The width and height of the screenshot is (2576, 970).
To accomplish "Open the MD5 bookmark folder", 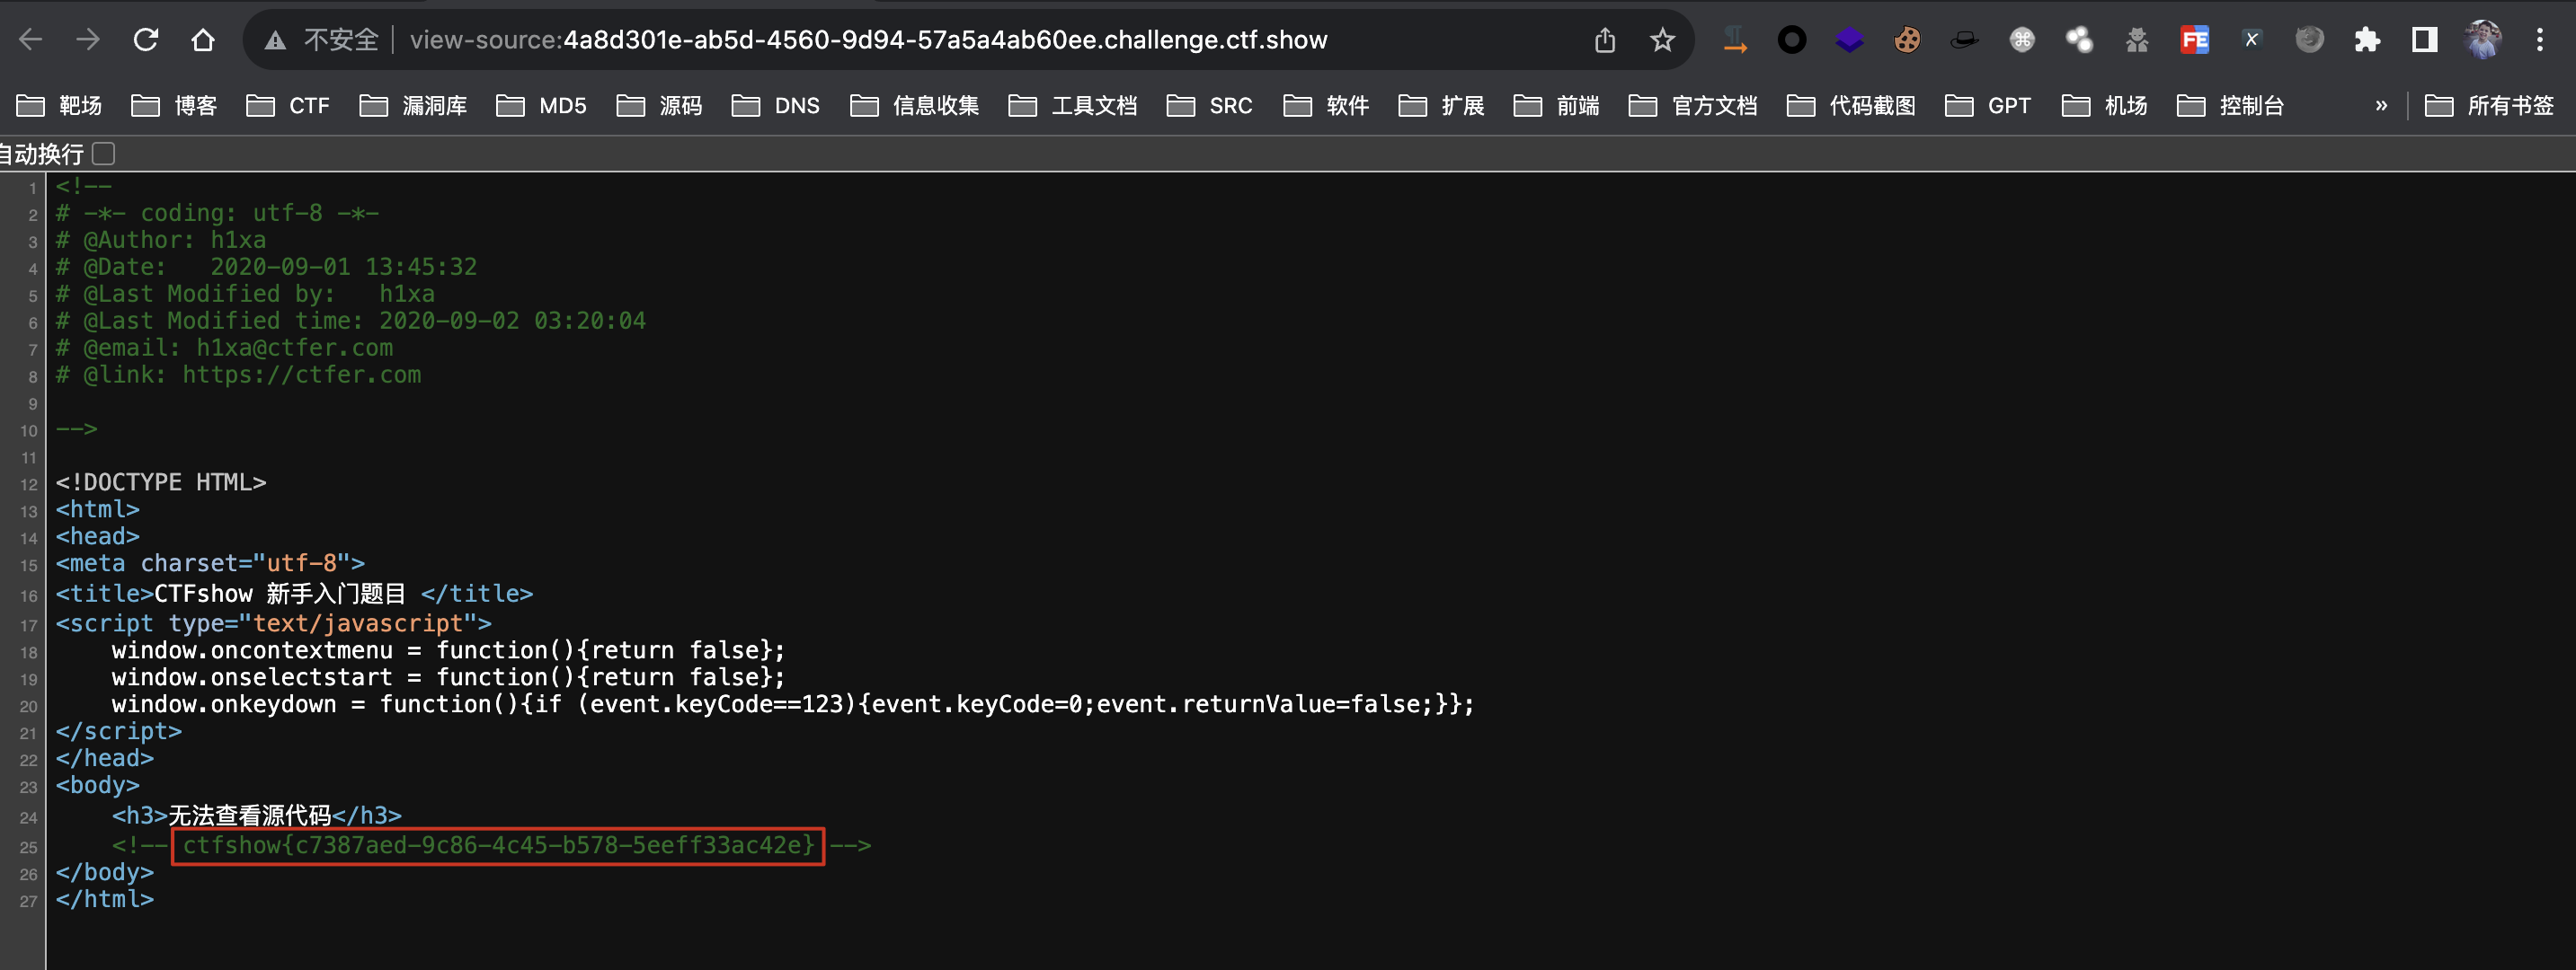I will 542,106.
